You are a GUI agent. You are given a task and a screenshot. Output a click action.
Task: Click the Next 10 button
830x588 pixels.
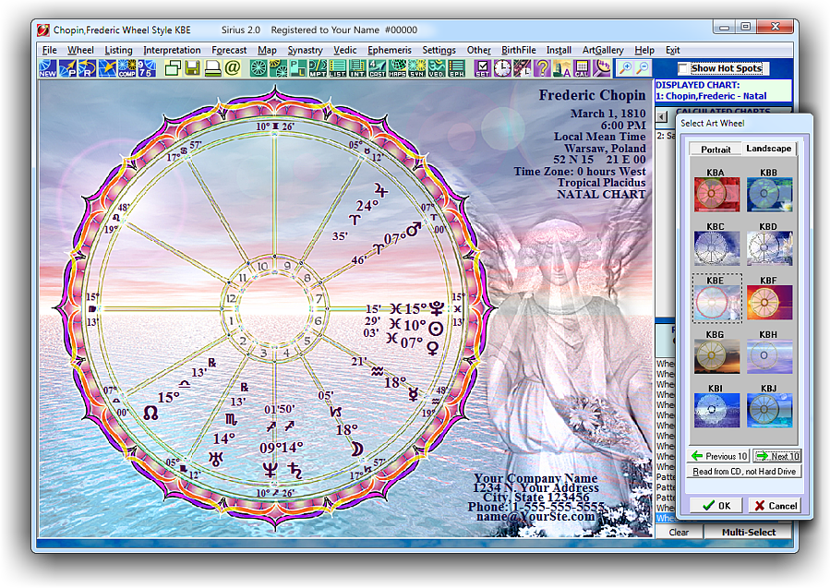[x=777, y=456]
